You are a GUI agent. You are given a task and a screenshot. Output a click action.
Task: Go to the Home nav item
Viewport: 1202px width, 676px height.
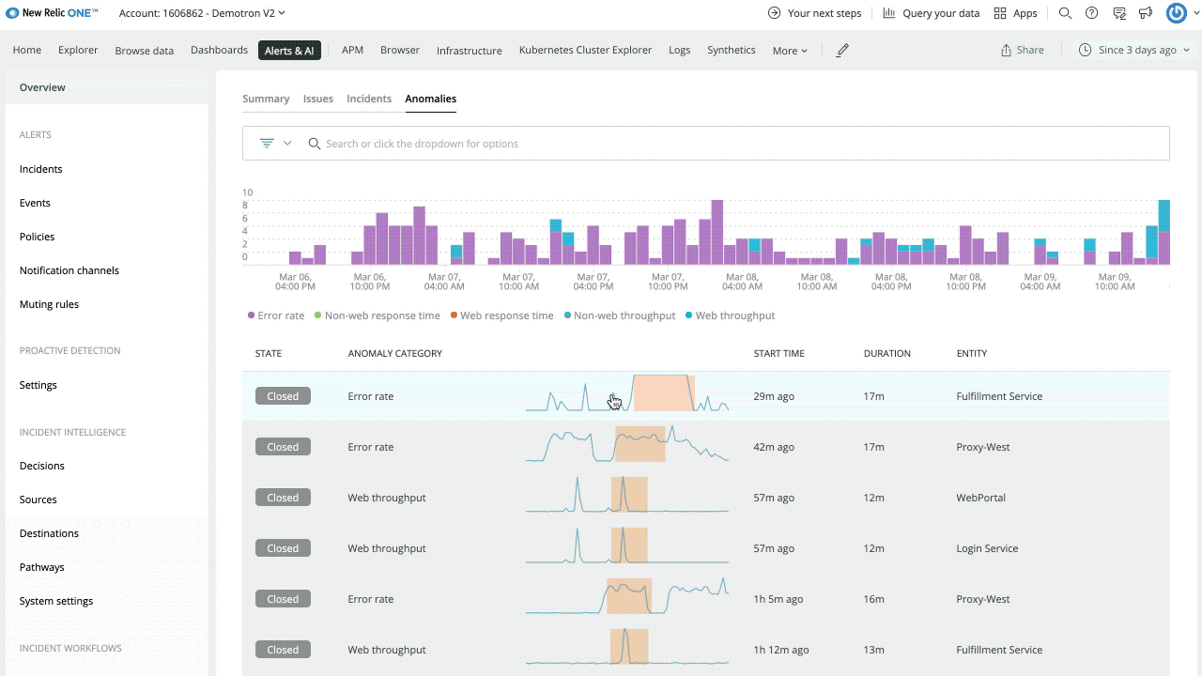27,50
